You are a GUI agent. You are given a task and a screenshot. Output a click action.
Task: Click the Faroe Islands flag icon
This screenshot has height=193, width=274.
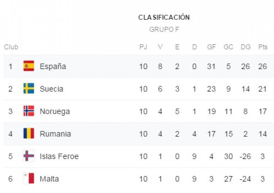pos(29,156)
